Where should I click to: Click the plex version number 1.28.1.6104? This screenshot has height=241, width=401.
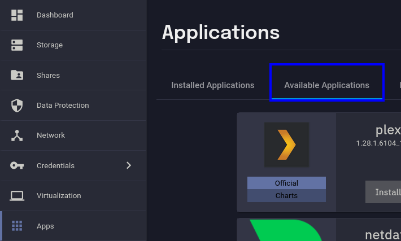(378, 143)
